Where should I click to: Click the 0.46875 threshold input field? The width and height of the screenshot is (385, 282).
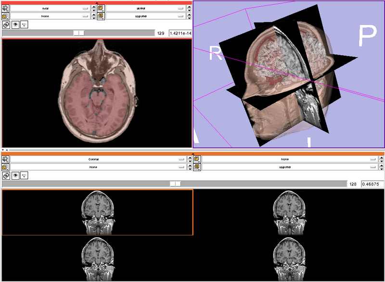pos(371,184)
